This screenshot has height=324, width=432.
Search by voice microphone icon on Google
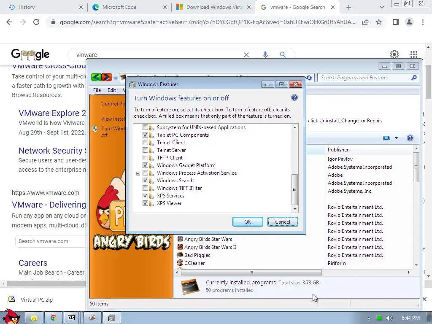pyautogui.click(x=265, y=54)
